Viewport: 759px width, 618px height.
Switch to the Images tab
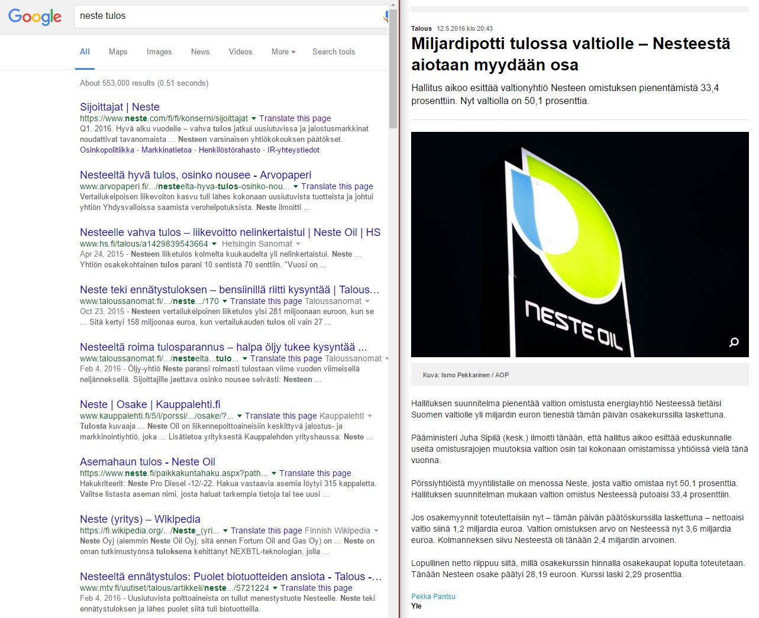[159, 51]
